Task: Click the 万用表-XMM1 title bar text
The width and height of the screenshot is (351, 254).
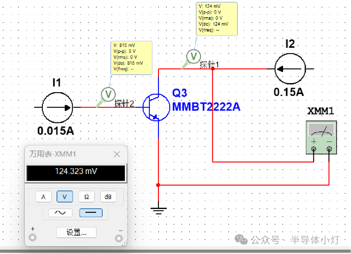Action: 53,154
